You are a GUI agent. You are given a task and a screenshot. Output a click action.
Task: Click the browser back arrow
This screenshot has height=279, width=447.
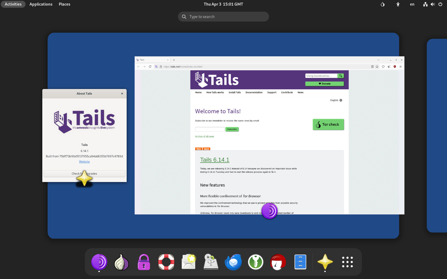(x=138, y=67)
